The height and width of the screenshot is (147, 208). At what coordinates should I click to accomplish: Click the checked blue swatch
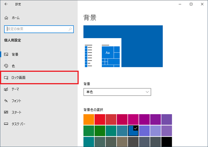133,131
